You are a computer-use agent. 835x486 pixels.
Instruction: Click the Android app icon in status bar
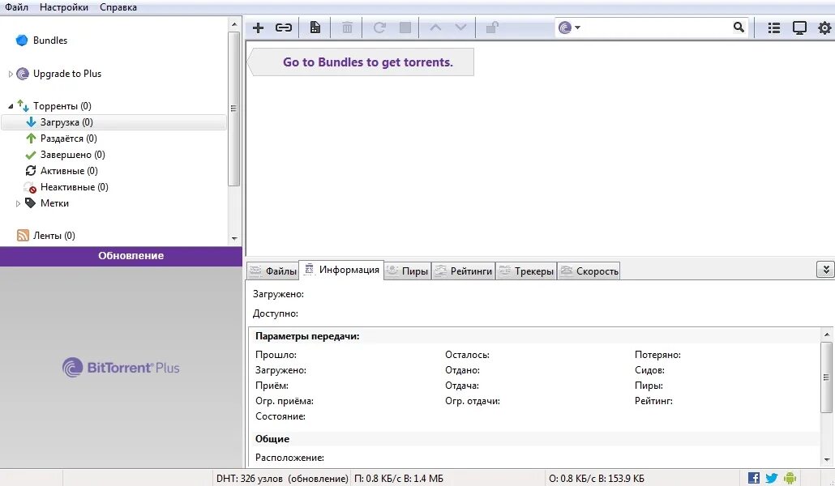789,478
